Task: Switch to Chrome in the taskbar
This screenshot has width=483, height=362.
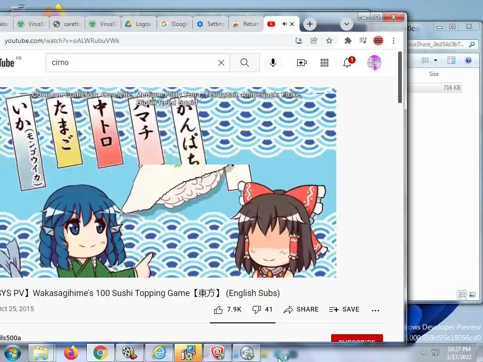Action: tap(100, 353)
